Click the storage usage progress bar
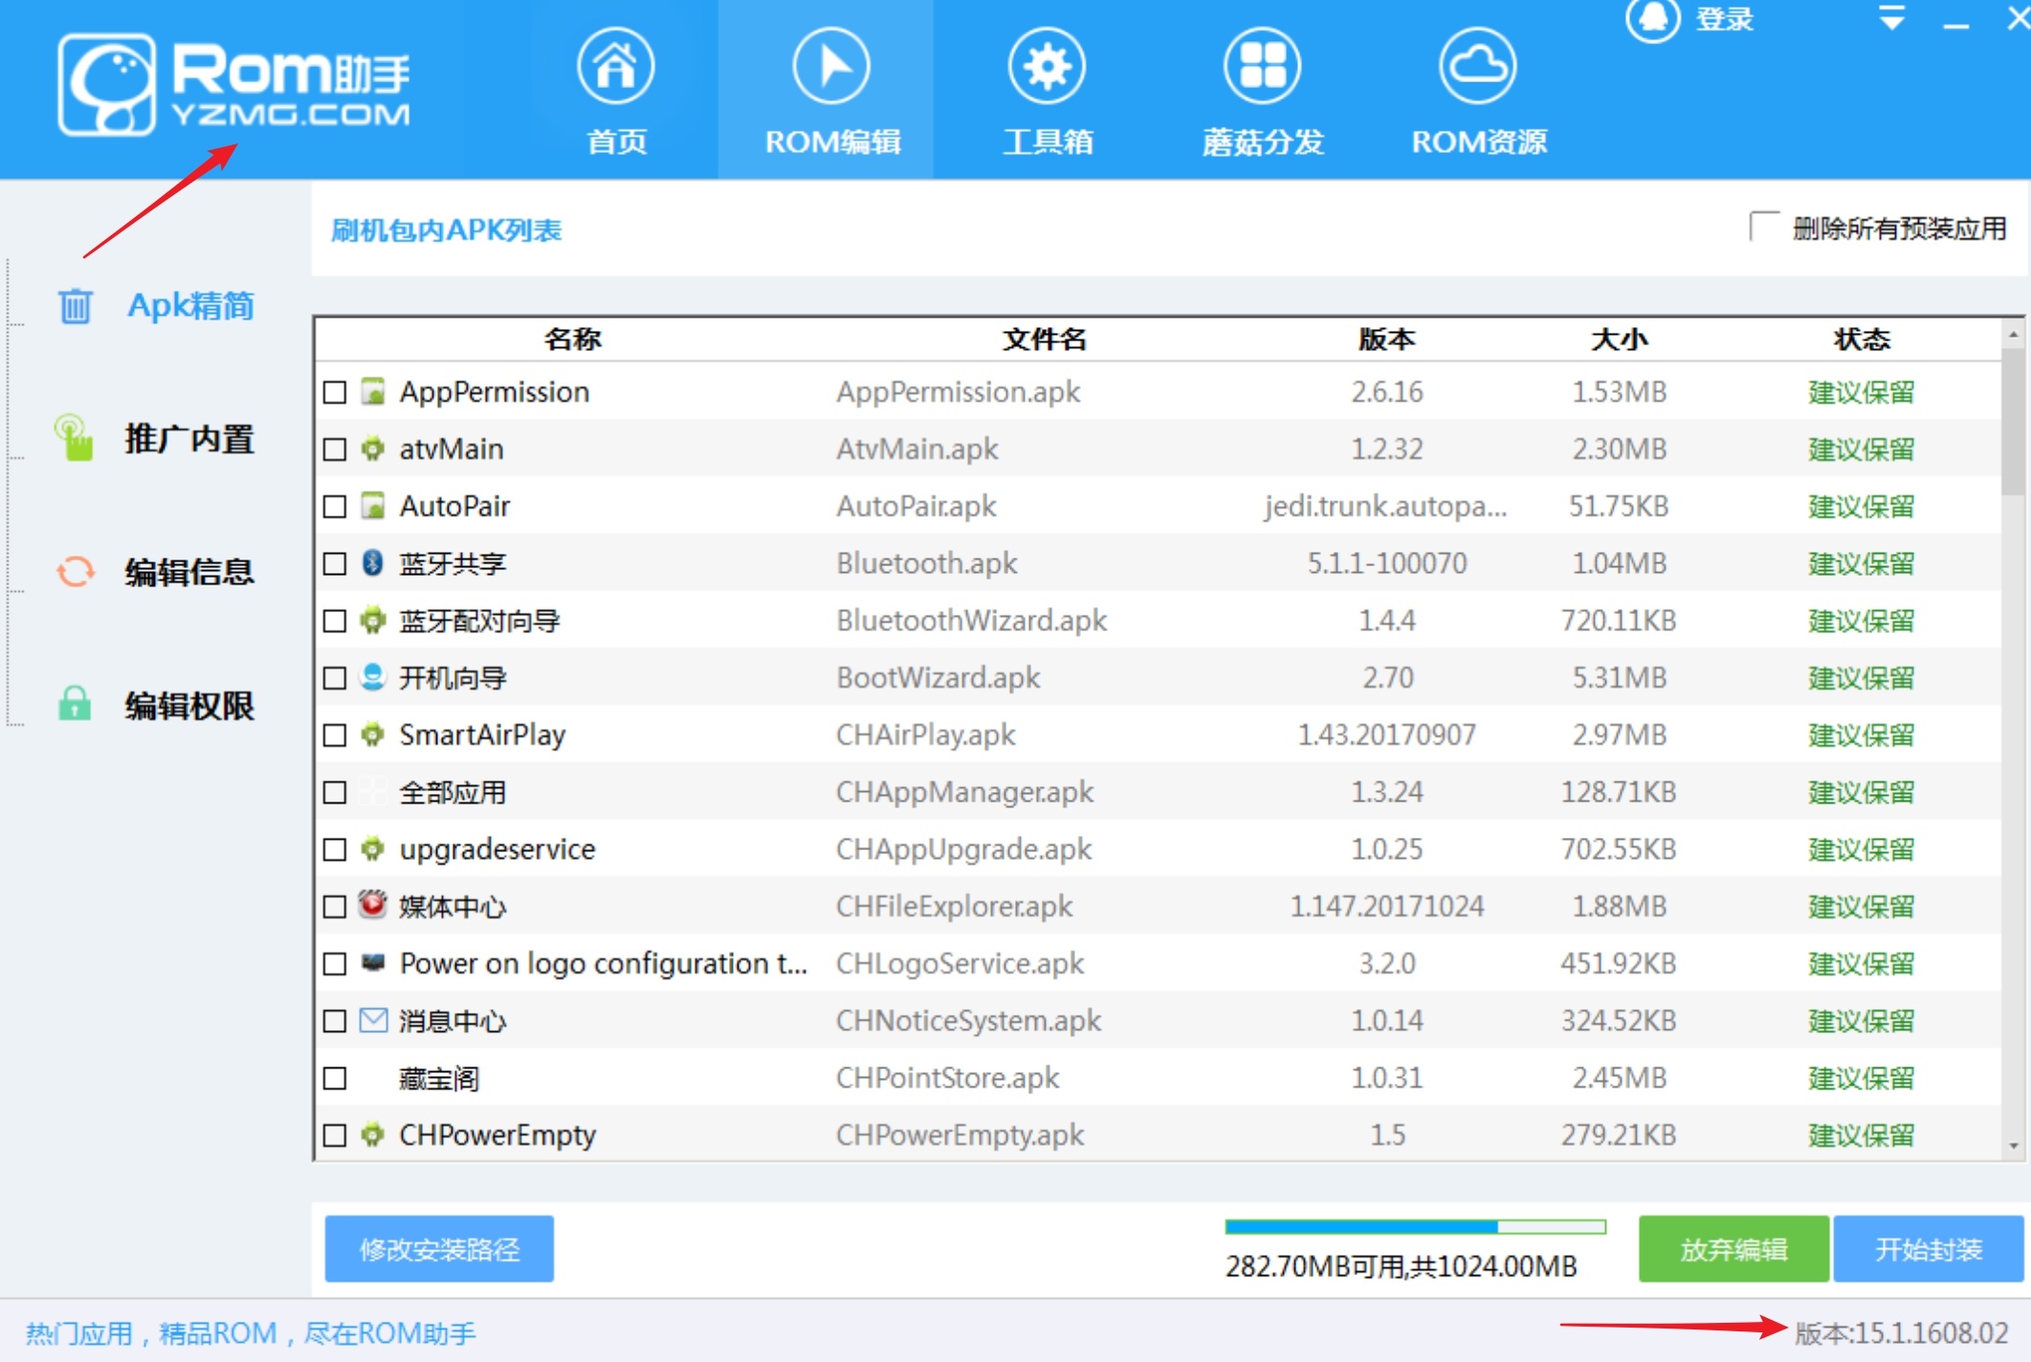 (1415, 1226)
